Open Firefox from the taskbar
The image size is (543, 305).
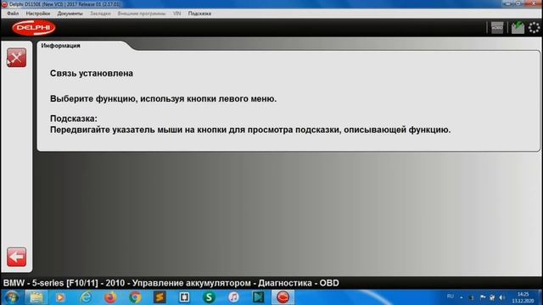pyautogui.click(x=110, y=297)
